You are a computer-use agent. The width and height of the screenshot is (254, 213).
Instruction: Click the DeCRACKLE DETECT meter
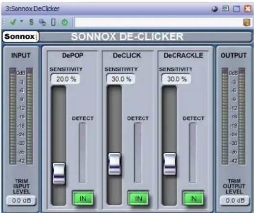point(193,153)
